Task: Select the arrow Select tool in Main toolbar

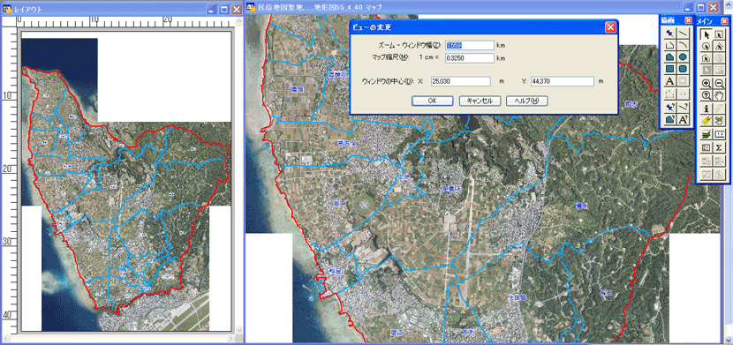Action: click(x=707, y=34)
